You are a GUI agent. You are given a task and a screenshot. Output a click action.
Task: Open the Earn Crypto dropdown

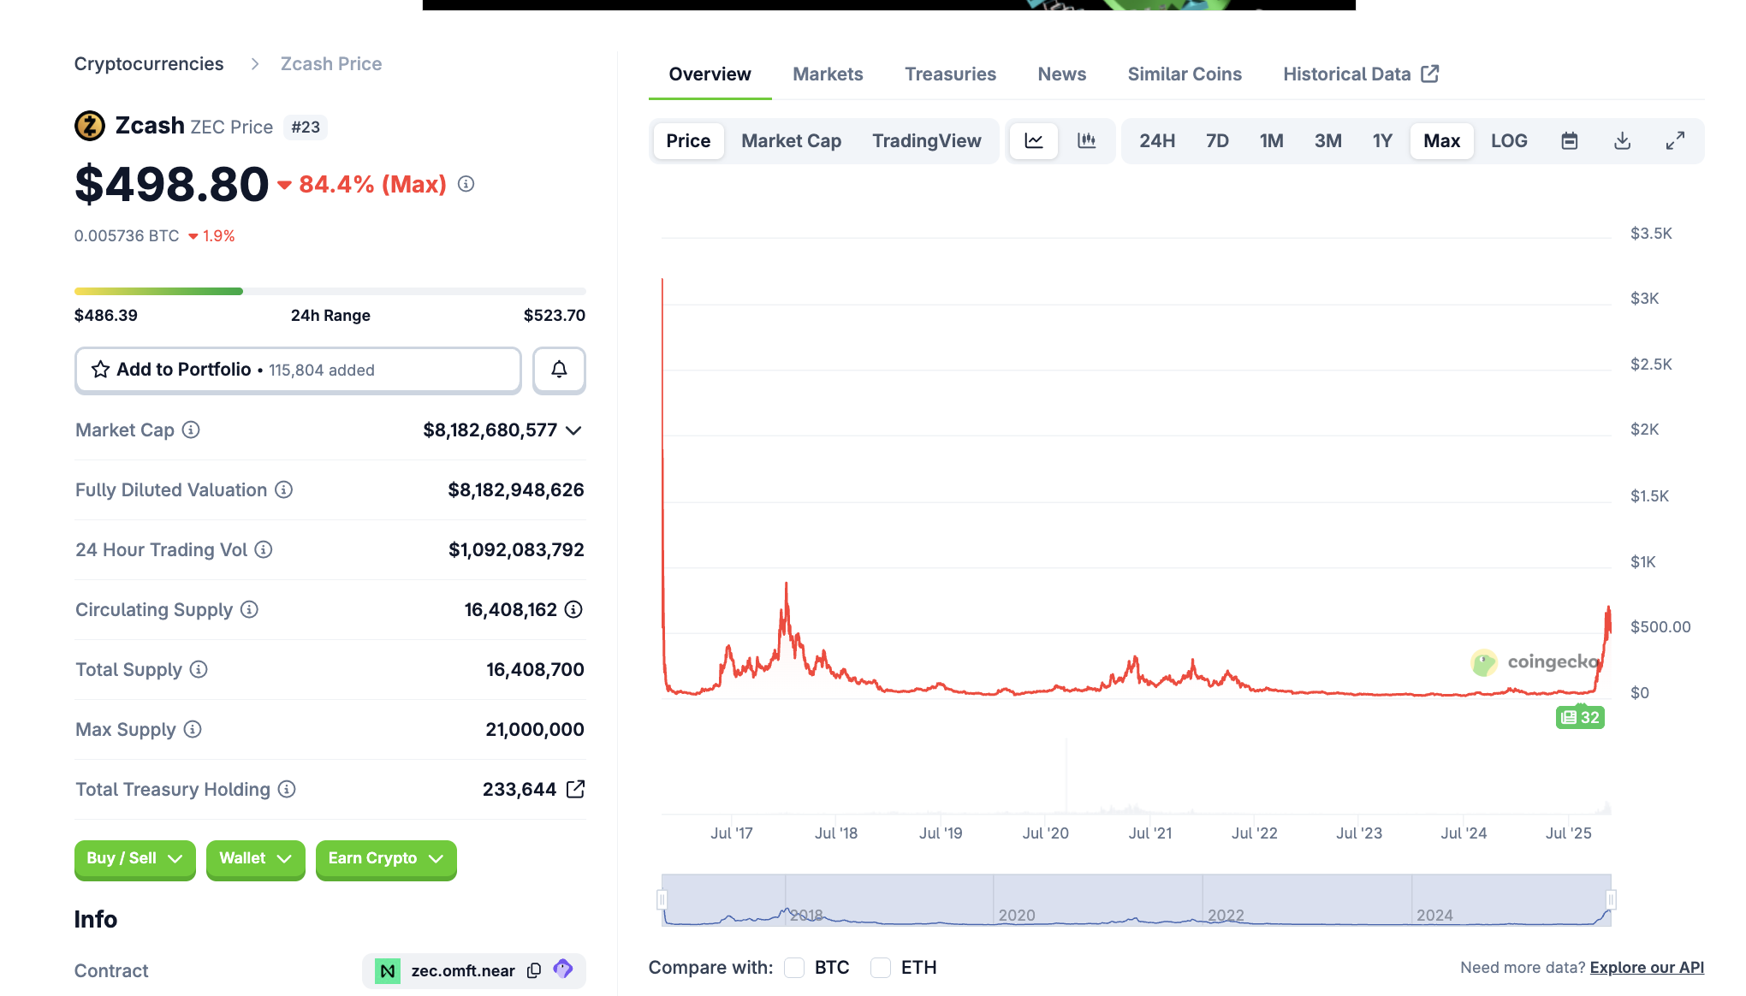385,858
